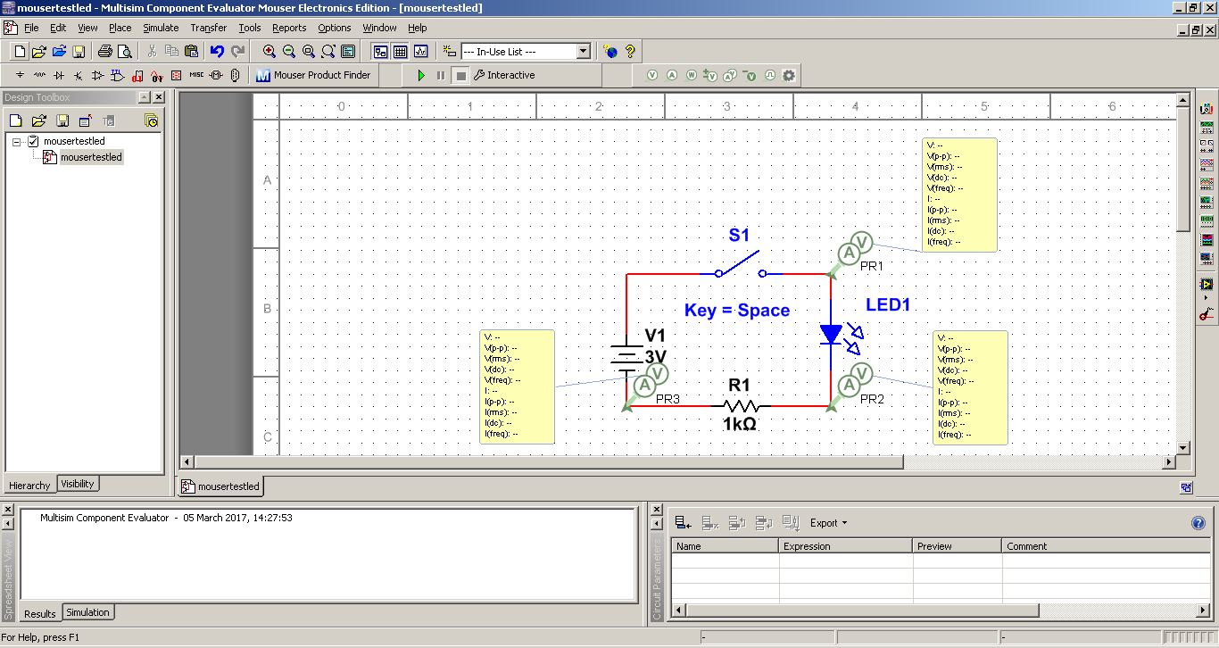Switch to Results tab in Spreadsheet View
Screen dimensions: 1219x648
40,614
